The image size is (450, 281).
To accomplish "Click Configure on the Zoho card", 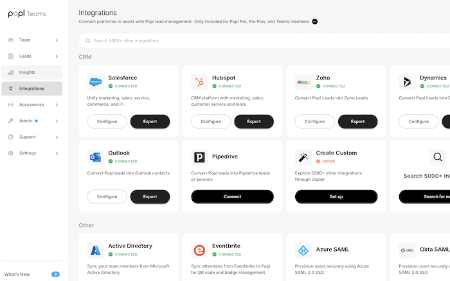I will (315, 121).
